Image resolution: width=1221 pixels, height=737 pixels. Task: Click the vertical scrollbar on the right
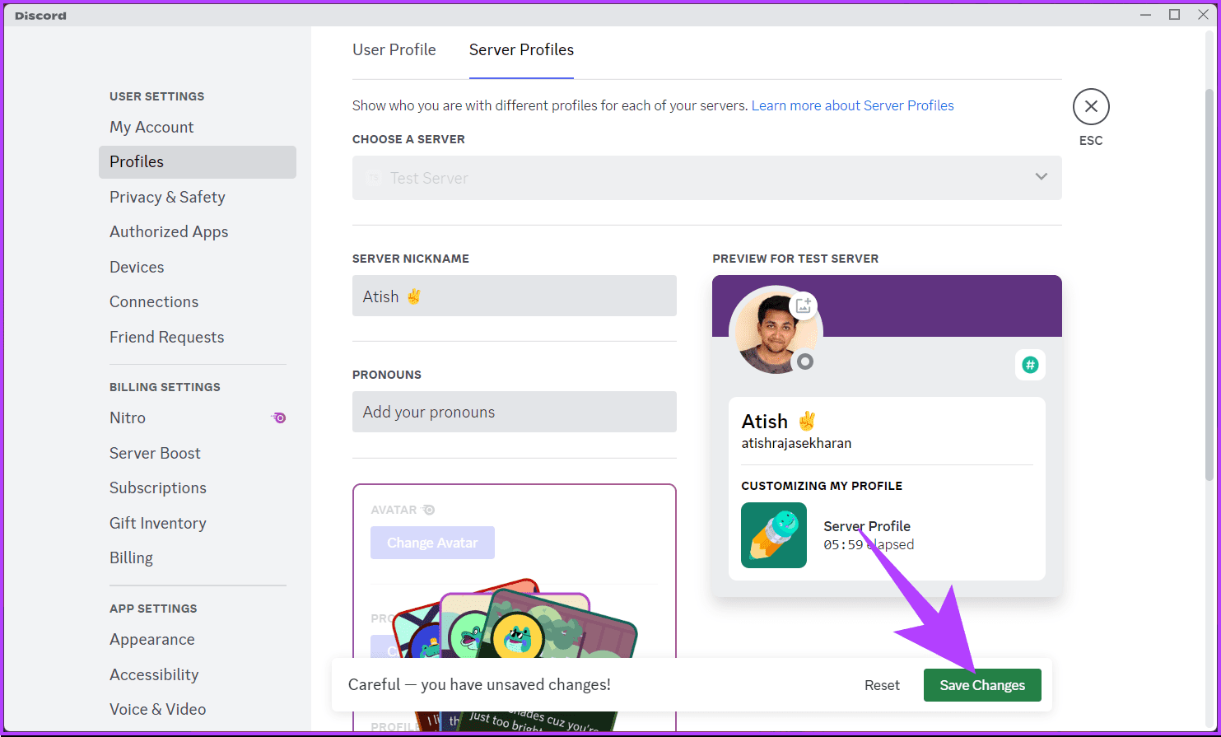pos(1209,284)
